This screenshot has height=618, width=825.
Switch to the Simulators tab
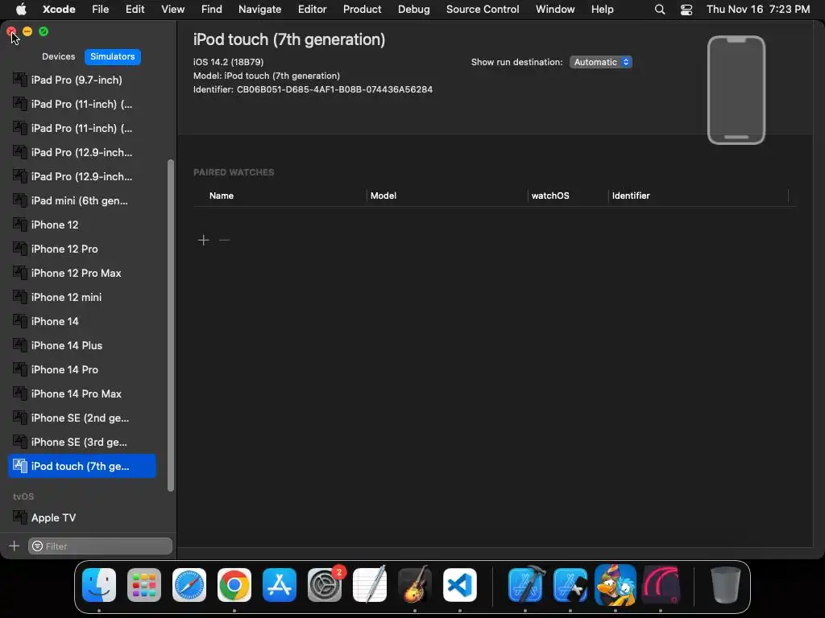[x=113, y=56]
